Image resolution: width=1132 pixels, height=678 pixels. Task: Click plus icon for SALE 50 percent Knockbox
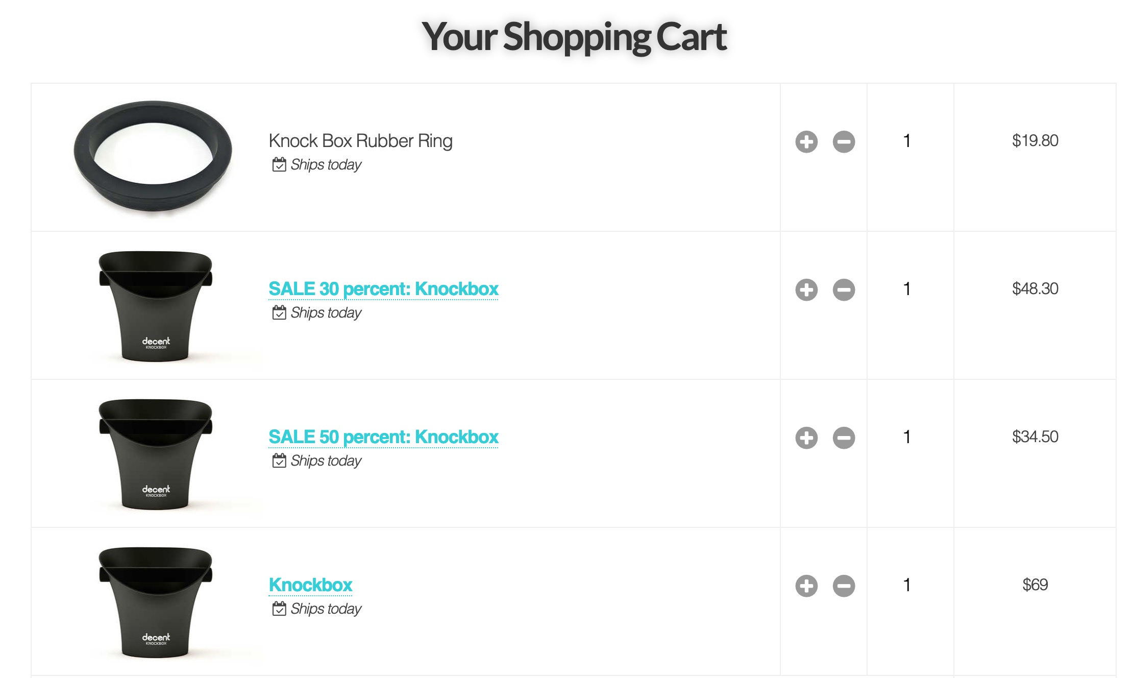pyautogui.click(x=806, y=438)
